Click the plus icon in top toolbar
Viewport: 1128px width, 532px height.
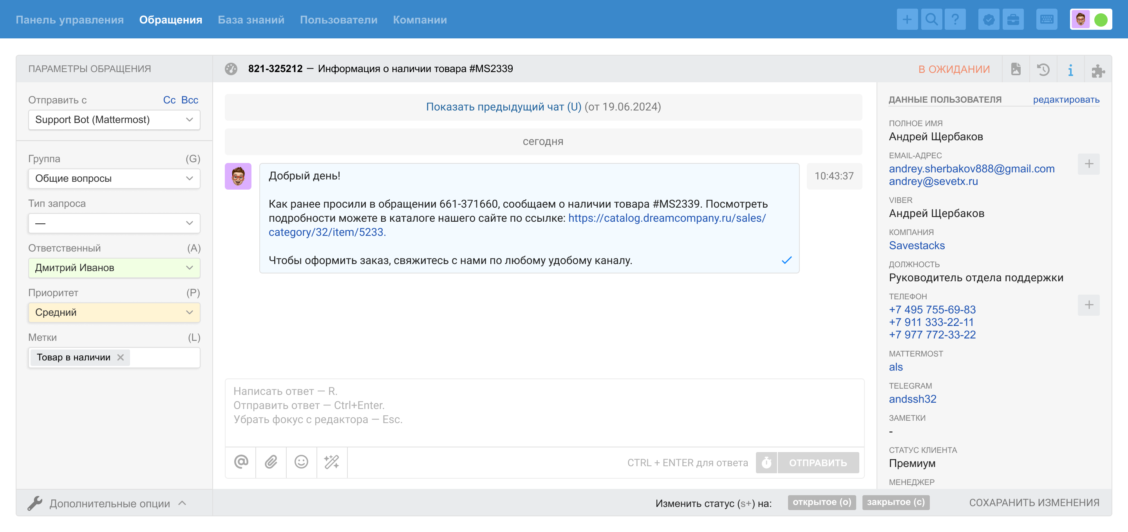(907, 19)
